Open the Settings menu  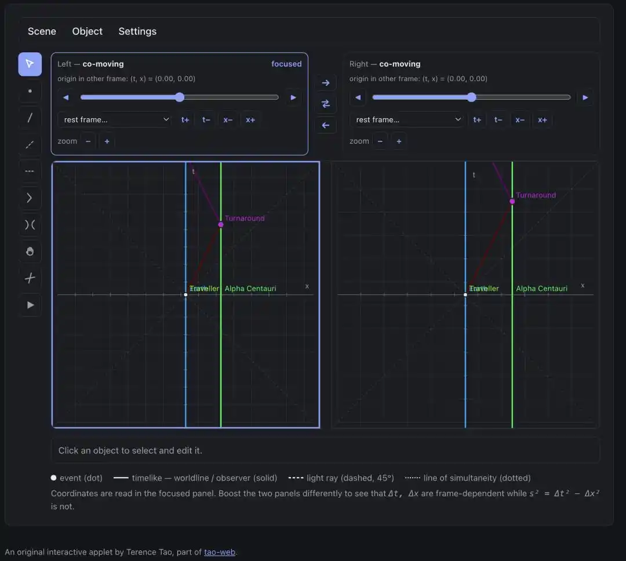click(137, 31)
